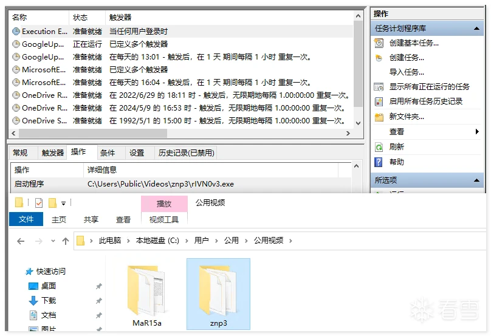Click the 显示所有正在运行的任务 icon
Image resolution: width=491 pixels, height=336 pixels.
pos(379,87)
